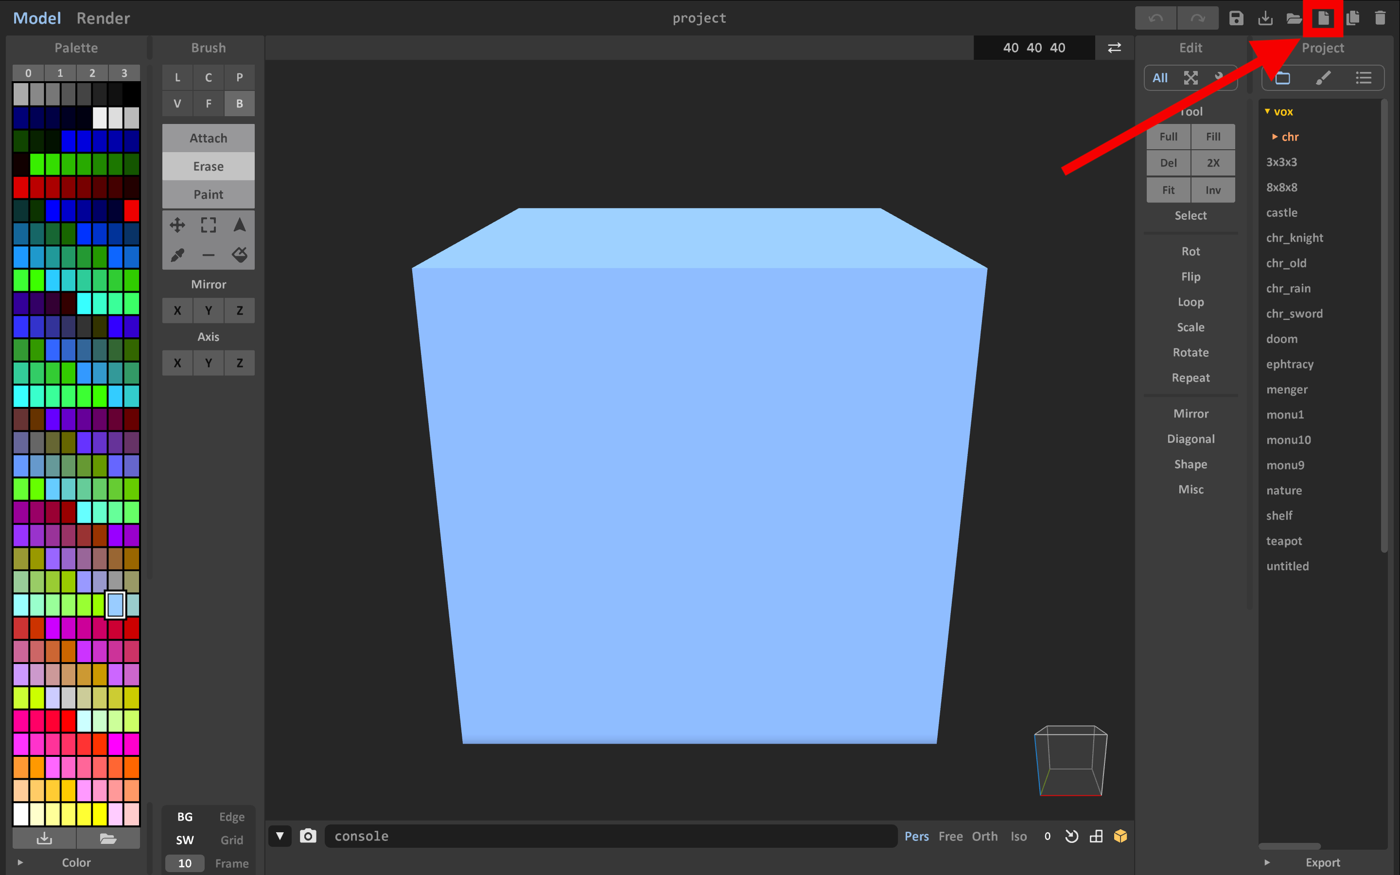Screen dimensions: 1400x875
Task: Delete the project with the trash icon
Action: point(1381,18)
